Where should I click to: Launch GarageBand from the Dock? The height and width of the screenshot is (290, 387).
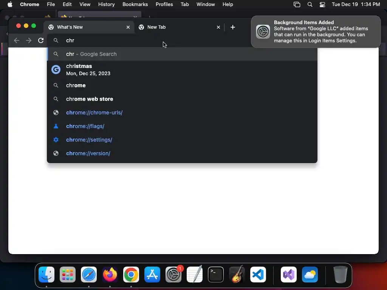(237, 275)
